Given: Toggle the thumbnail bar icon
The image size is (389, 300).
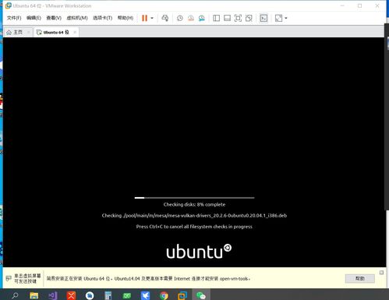Looking at the screenshot, I should pyautogui.click(x=227, y=18).
